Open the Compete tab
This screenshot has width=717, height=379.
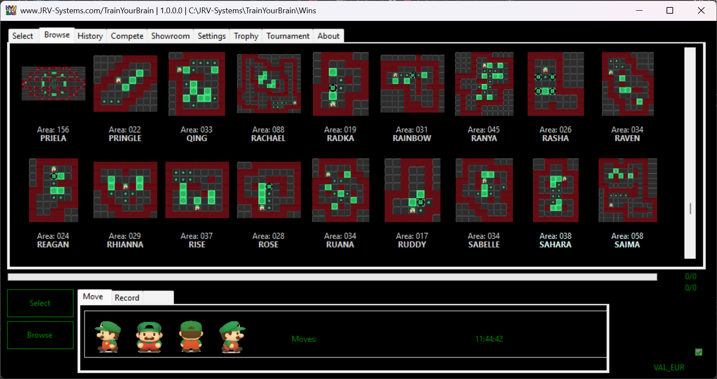pos(127,36)
